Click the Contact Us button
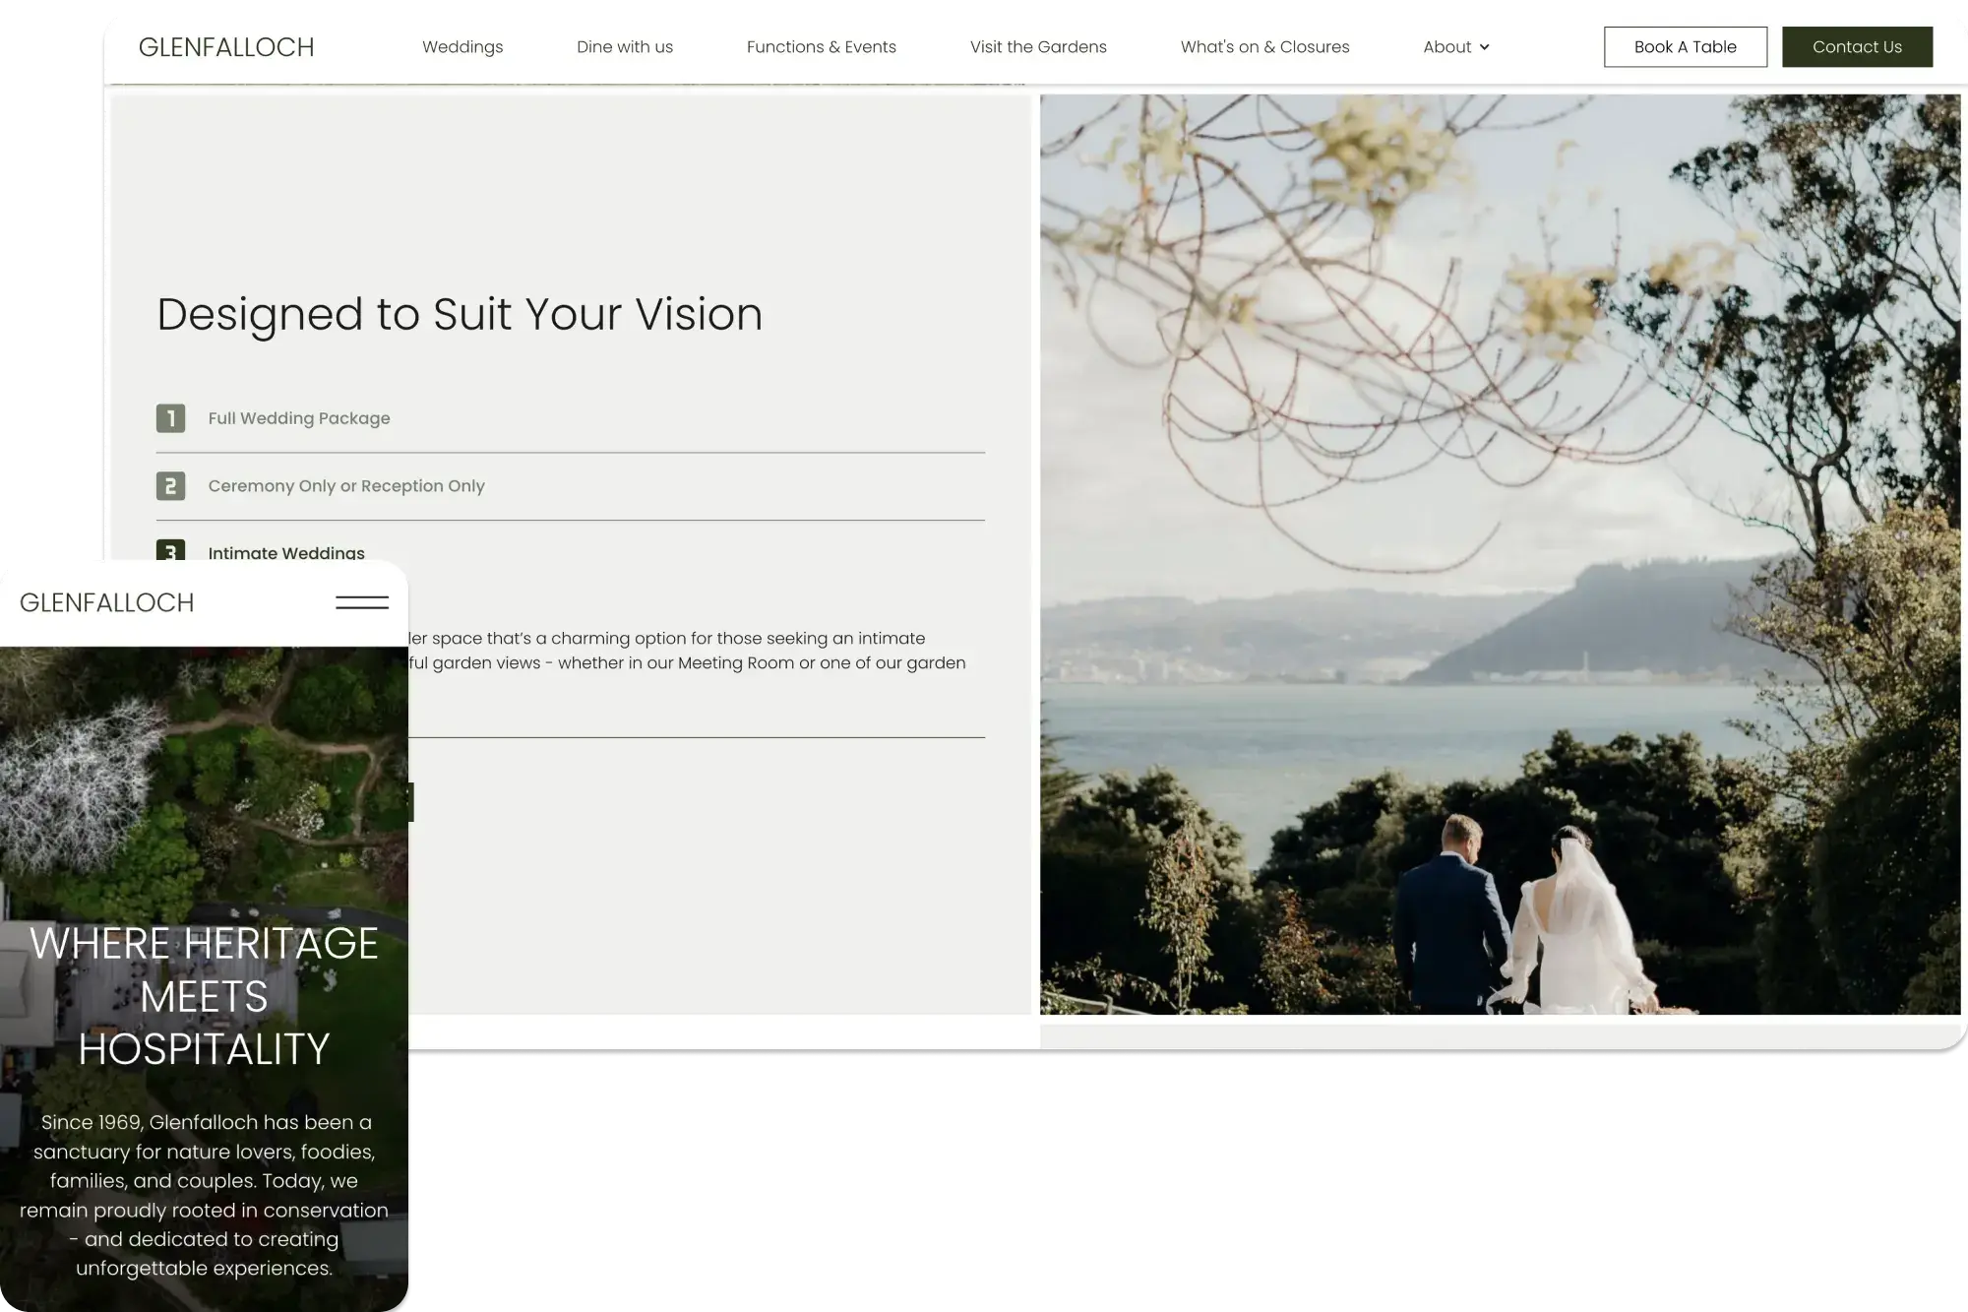This screenshot has width=1968, height=1312. coord(1857,46)
